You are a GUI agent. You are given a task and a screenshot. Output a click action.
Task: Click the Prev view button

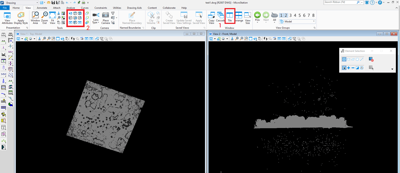pyautogui.click(x=257, y=17)
